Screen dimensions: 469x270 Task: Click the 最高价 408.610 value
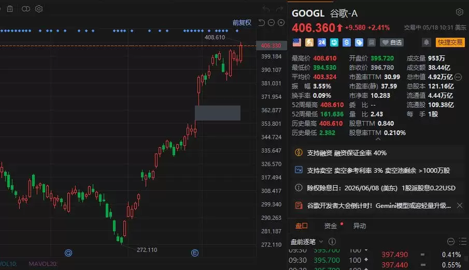325,58
